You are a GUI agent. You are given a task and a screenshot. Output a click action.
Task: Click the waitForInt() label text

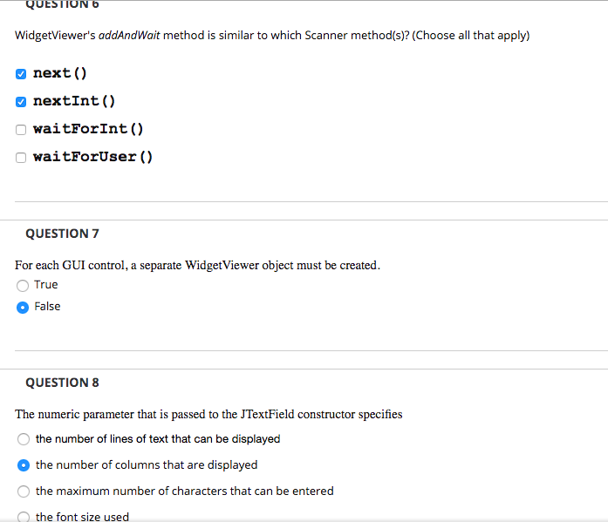88,129
